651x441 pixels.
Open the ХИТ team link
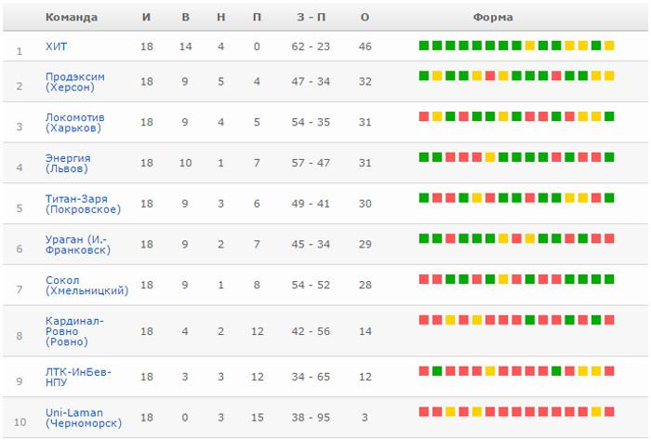(56, 47)
